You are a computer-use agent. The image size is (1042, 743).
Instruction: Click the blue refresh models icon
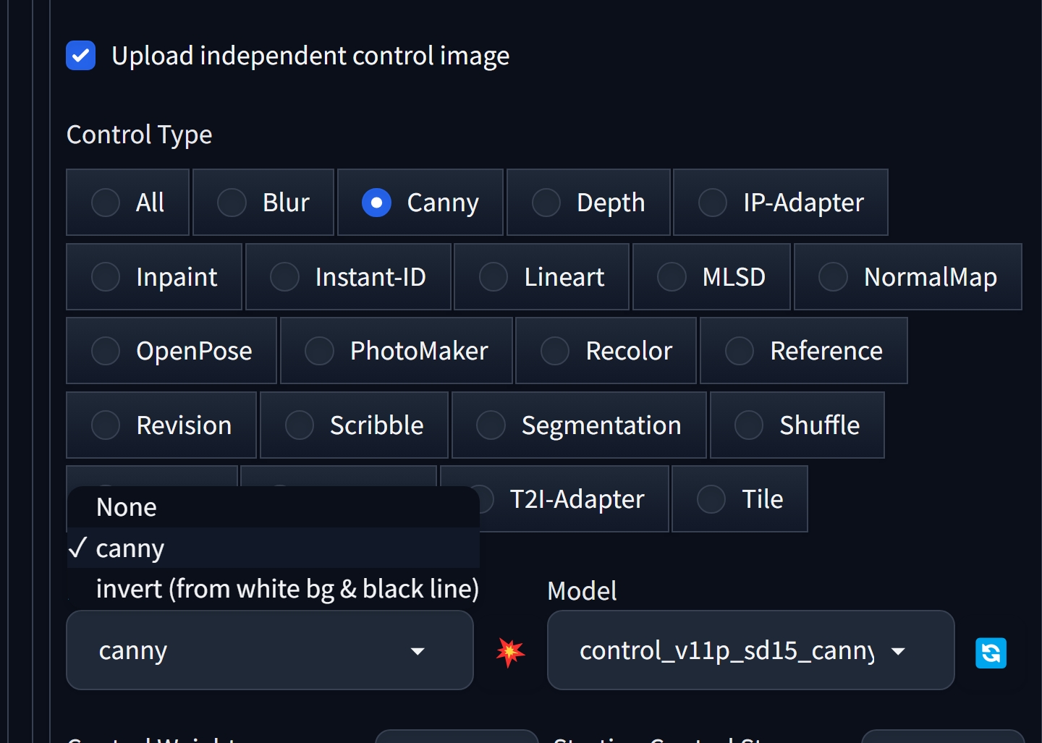tap(991, 653)
